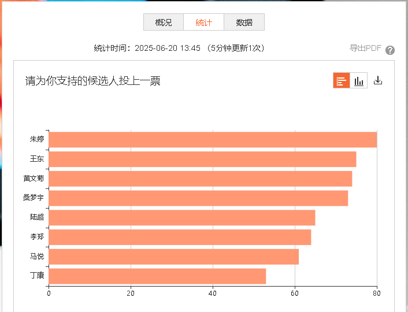Image resolution: width=408 pixels, height=312 pixels.
Task: Go to the 数据 tab
Action: click(x=244, y=23)
